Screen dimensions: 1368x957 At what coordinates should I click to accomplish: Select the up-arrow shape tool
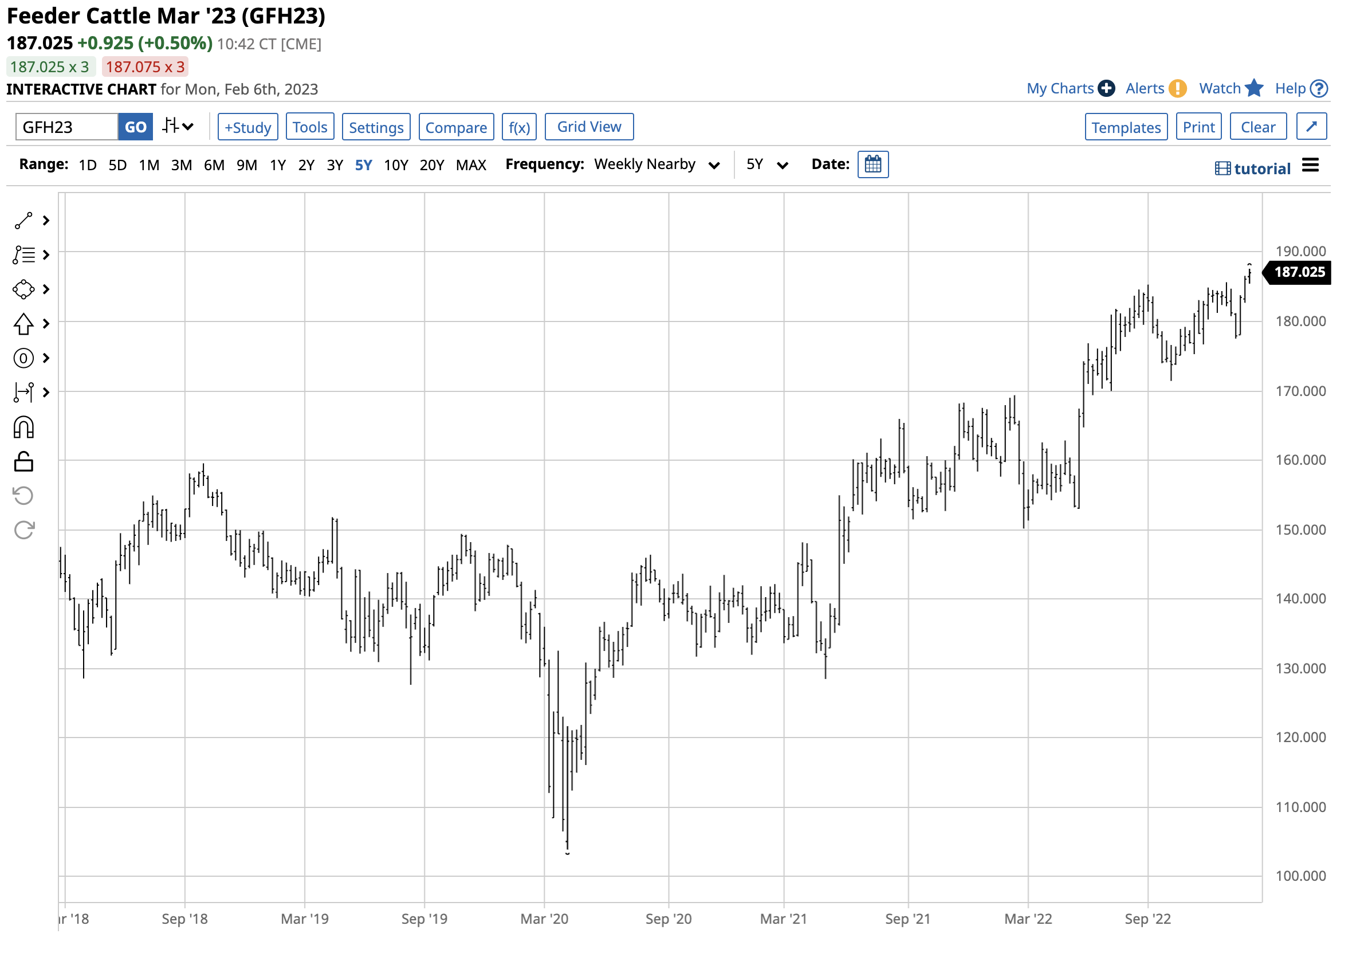tap(23, 324)
